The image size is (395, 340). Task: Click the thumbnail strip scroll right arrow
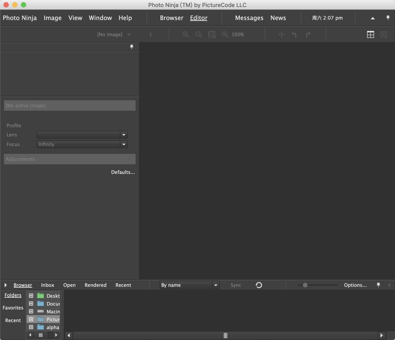click(381, 335)
